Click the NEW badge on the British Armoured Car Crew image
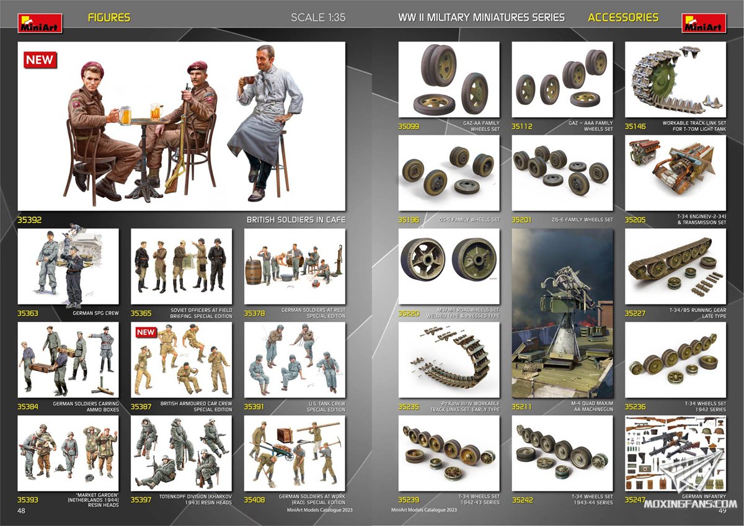 coord(146,332)
